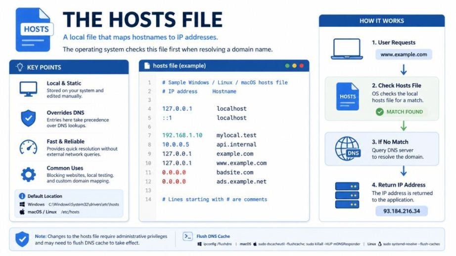Click the green checkmark beside MATCH FOUND

(x=379, y=112)
